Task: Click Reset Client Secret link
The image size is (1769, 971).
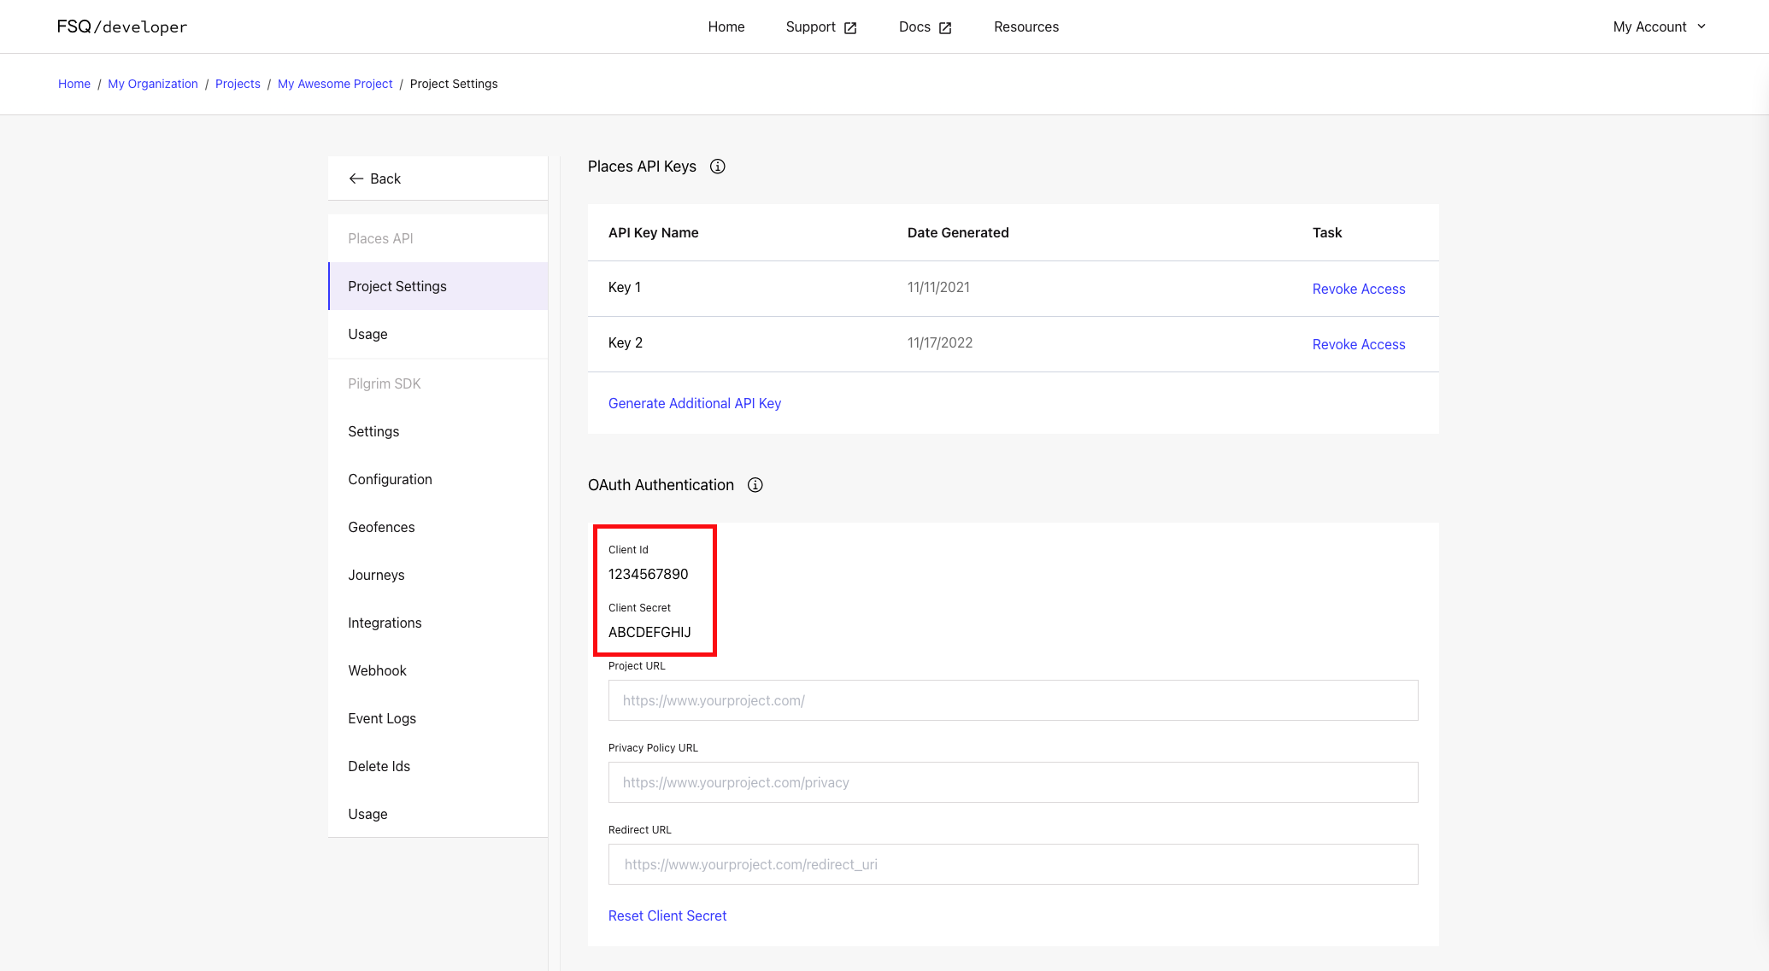Action: 667,915
